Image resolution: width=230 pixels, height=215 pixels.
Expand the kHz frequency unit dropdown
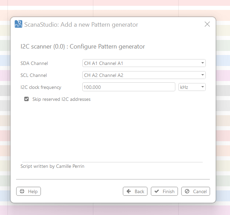point(192,87)
